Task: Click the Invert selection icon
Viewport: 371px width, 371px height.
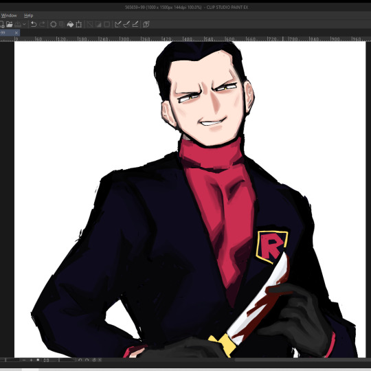Action: coord(98,24)
